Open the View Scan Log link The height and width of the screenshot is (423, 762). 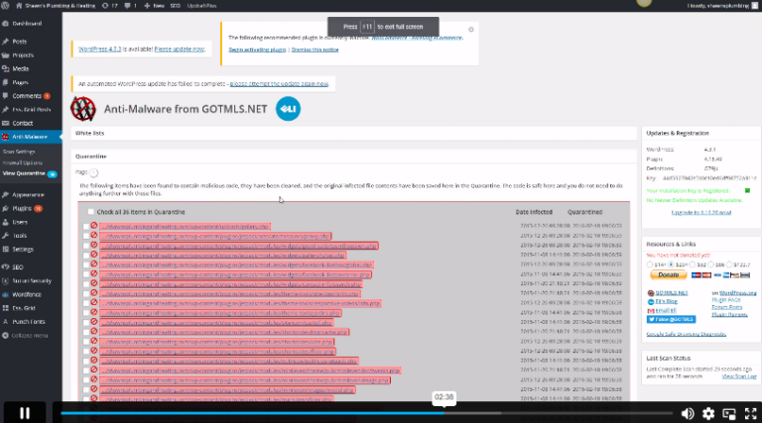pyautogui.click(x=739, y=376)
